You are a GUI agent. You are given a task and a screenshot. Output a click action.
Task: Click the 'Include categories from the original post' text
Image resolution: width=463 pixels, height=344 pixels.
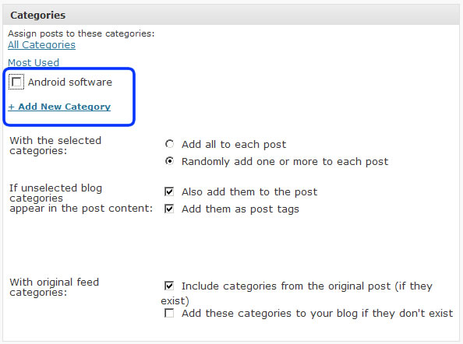296,293
